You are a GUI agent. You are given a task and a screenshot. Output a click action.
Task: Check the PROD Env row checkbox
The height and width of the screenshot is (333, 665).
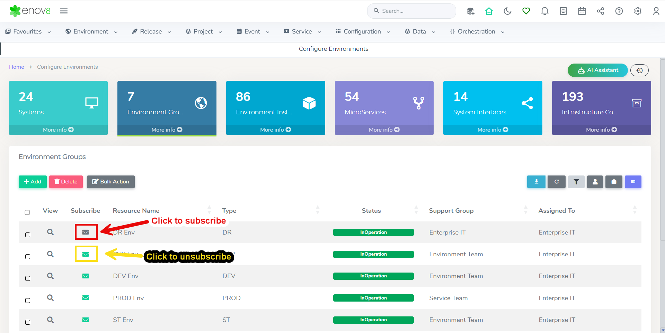[28, 301]
